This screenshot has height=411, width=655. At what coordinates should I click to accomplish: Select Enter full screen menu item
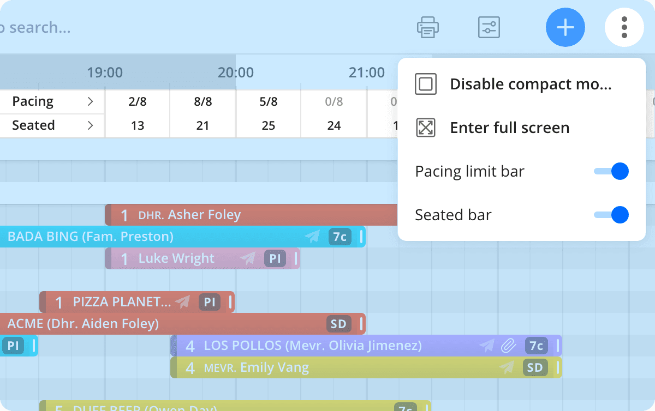coord(509,128)
